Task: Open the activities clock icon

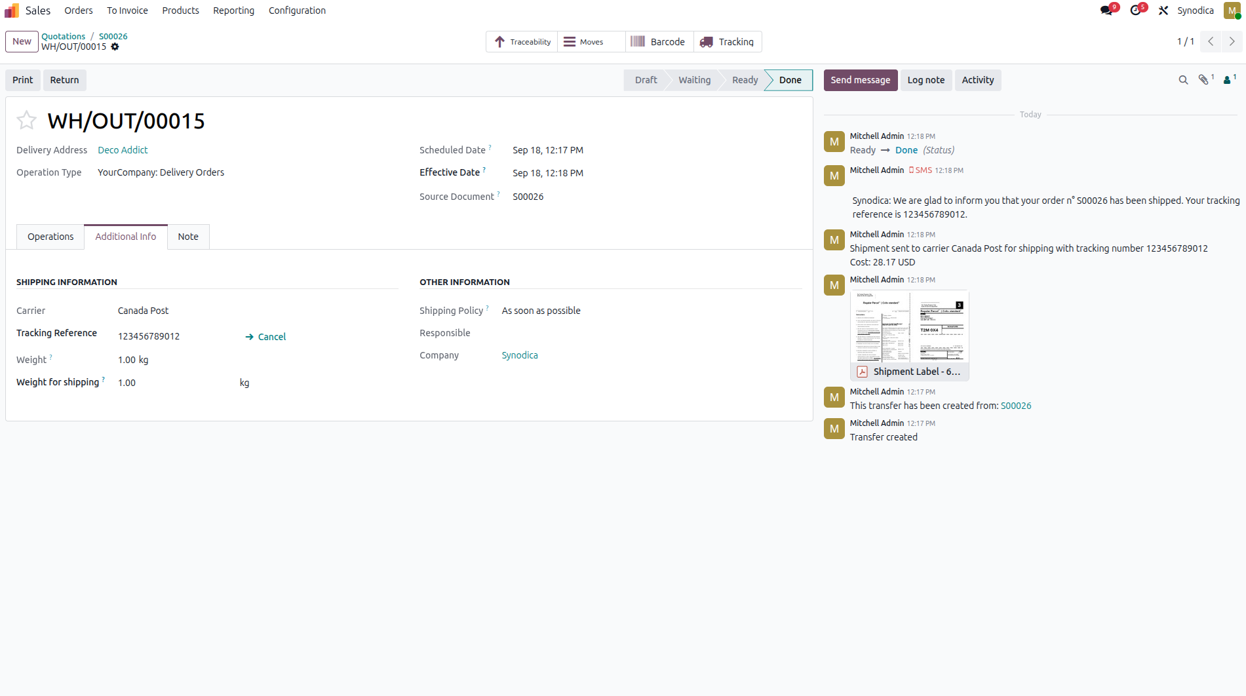Action: click(x=1136, y=10)
